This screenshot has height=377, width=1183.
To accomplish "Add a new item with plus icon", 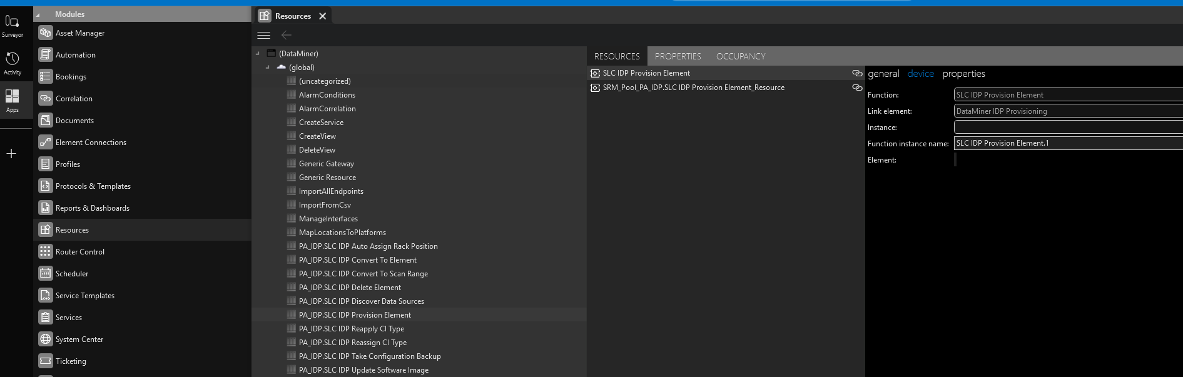I will (x=11, y=154).
